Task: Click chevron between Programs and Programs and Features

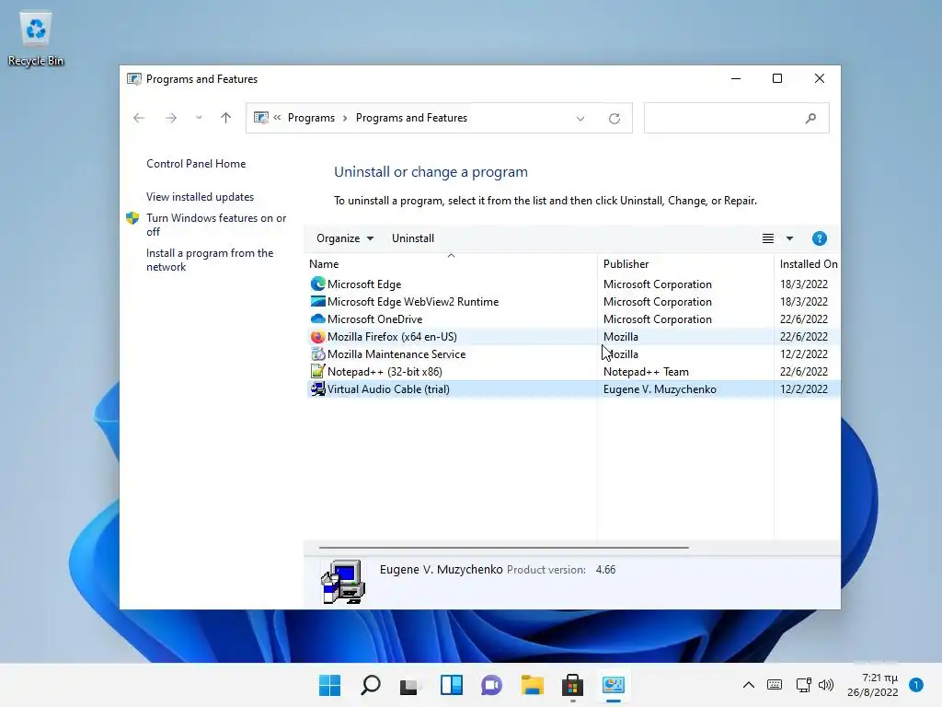Action: point(345,118)
